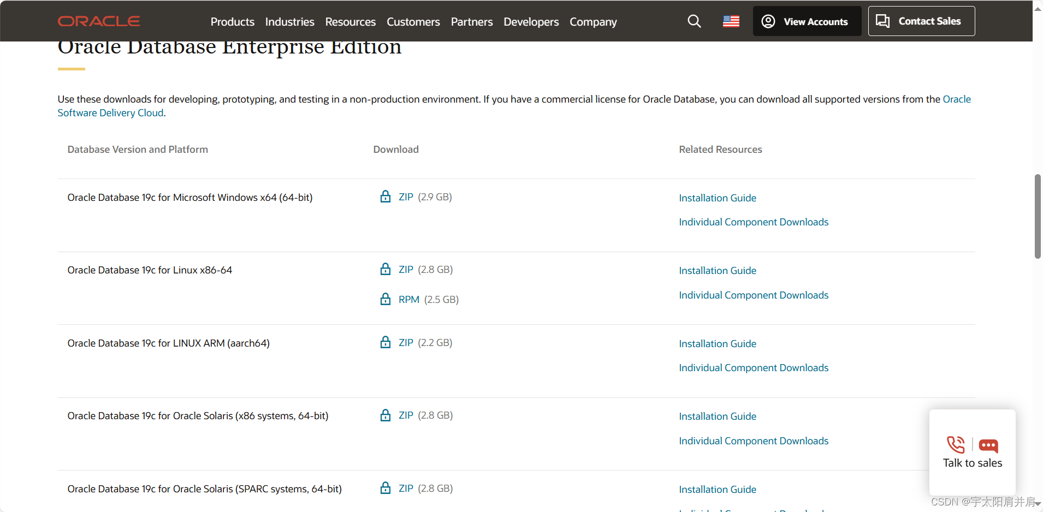Image resolution: width=1043 pixels, height=512 pixels.
Task: Download LINUX ARM ZIP (2.2 GB)
Action: 406,343
